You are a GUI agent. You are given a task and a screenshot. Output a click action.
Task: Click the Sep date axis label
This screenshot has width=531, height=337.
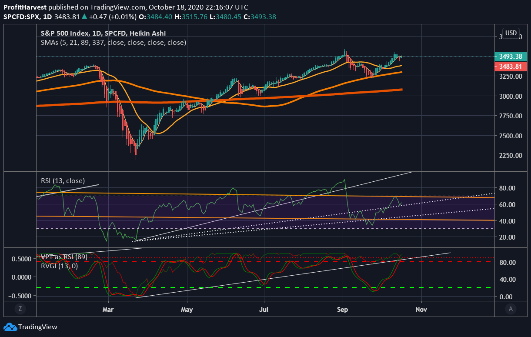(343, 309)
